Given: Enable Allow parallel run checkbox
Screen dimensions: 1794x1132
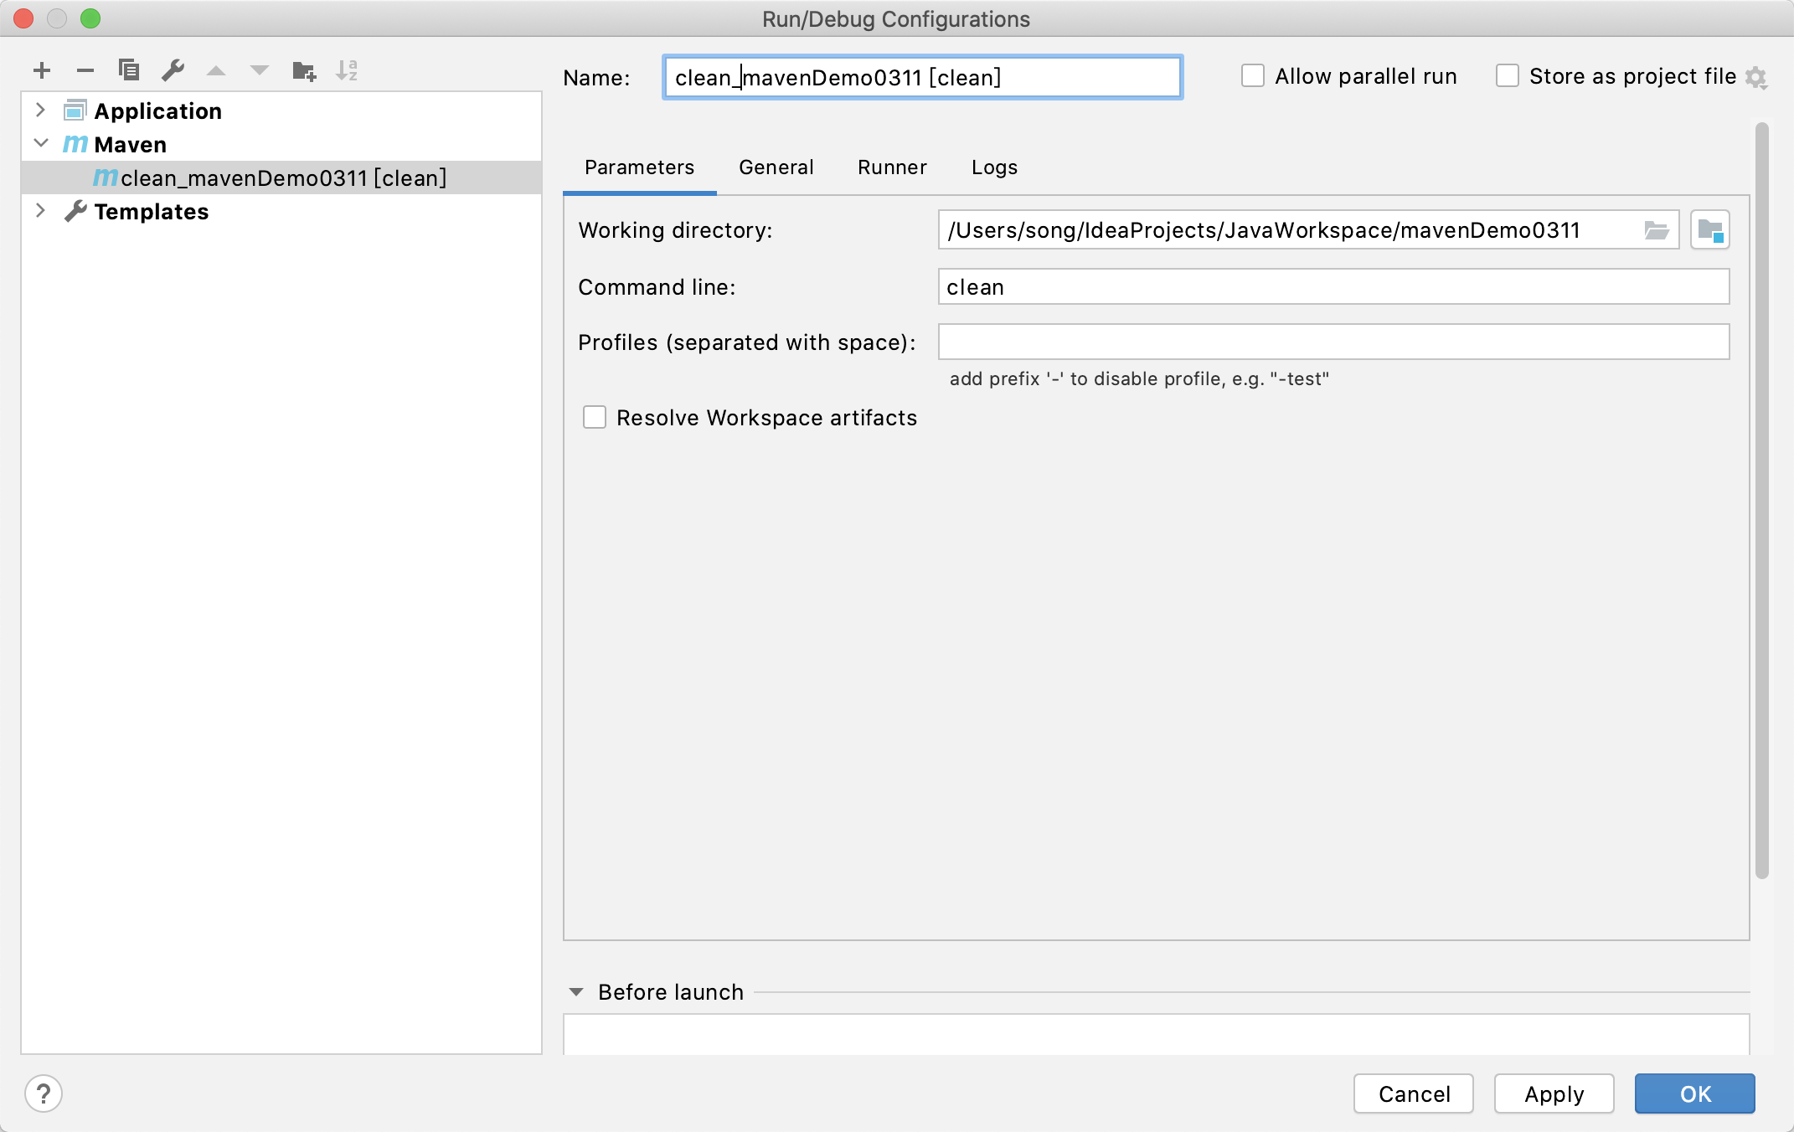Looking at the screenshot, I should (1253, 76).
